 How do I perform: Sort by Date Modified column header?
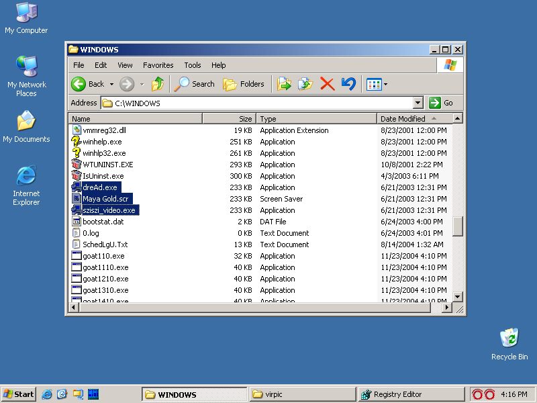415,119
